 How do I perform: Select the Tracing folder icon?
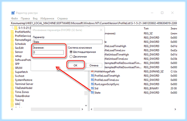(12, 100)
